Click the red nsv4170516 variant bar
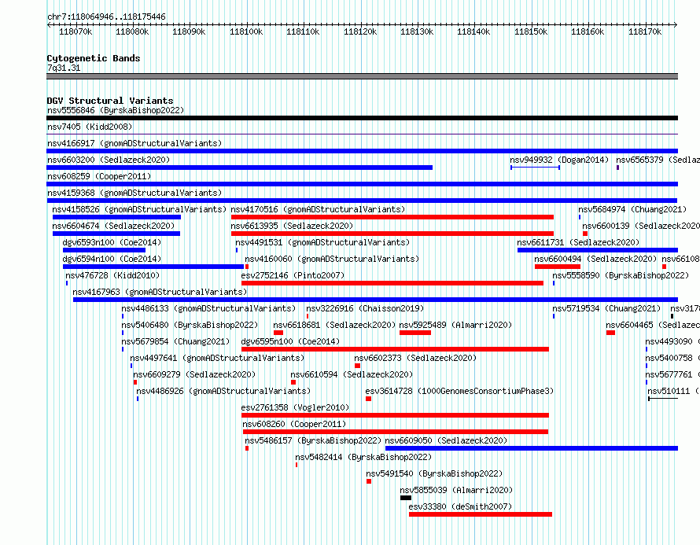Image resolution: width=700 pixels, height=545 pixels. click(x=392, y=217)
